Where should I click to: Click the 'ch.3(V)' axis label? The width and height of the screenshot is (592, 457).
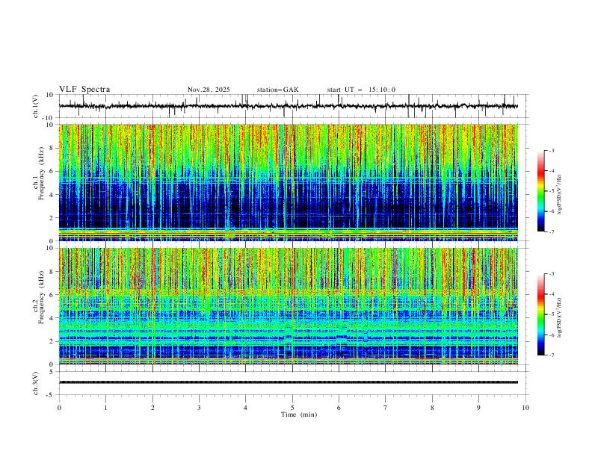(36, 383)
